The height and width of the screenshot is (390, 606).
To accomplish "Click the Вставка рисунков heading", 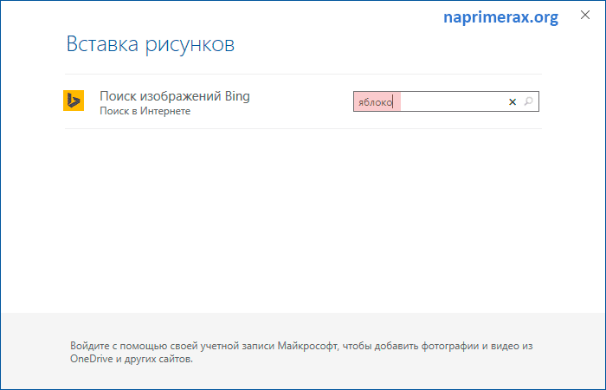I will [x=151, y=44].
